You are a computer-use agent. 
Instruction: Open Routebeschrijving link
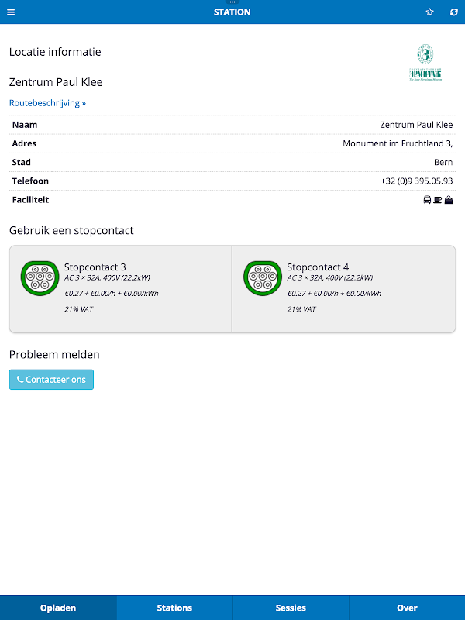[x=47, y=103]
